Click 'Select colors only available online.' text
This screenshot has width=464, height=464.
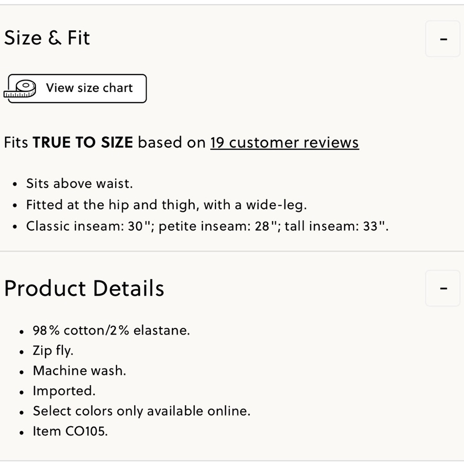coord(142,411)
